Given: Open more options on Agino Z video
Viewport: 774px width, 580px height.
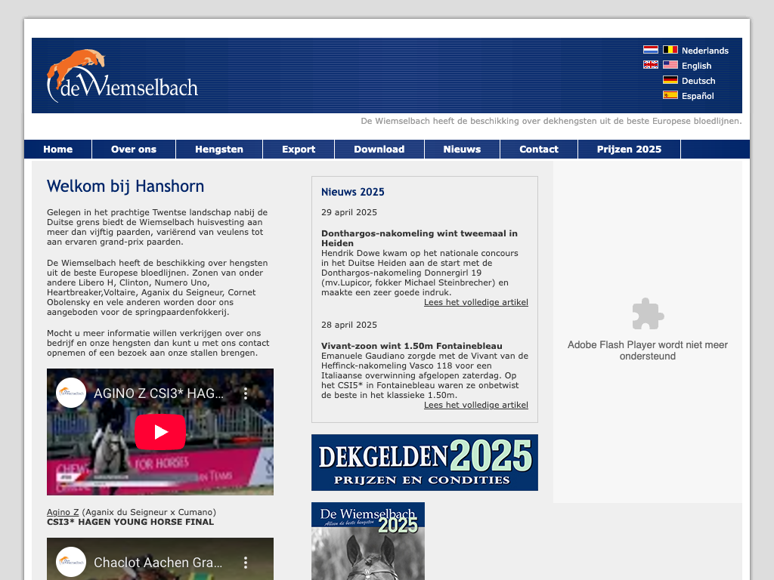Looking at the screenshot, I should 245,393.
